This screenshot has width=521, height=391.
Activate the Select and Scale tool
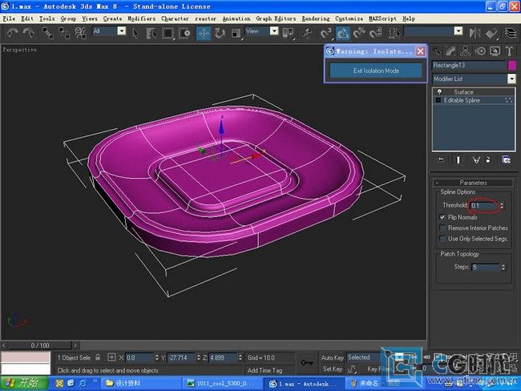click(x=236, y=33)
